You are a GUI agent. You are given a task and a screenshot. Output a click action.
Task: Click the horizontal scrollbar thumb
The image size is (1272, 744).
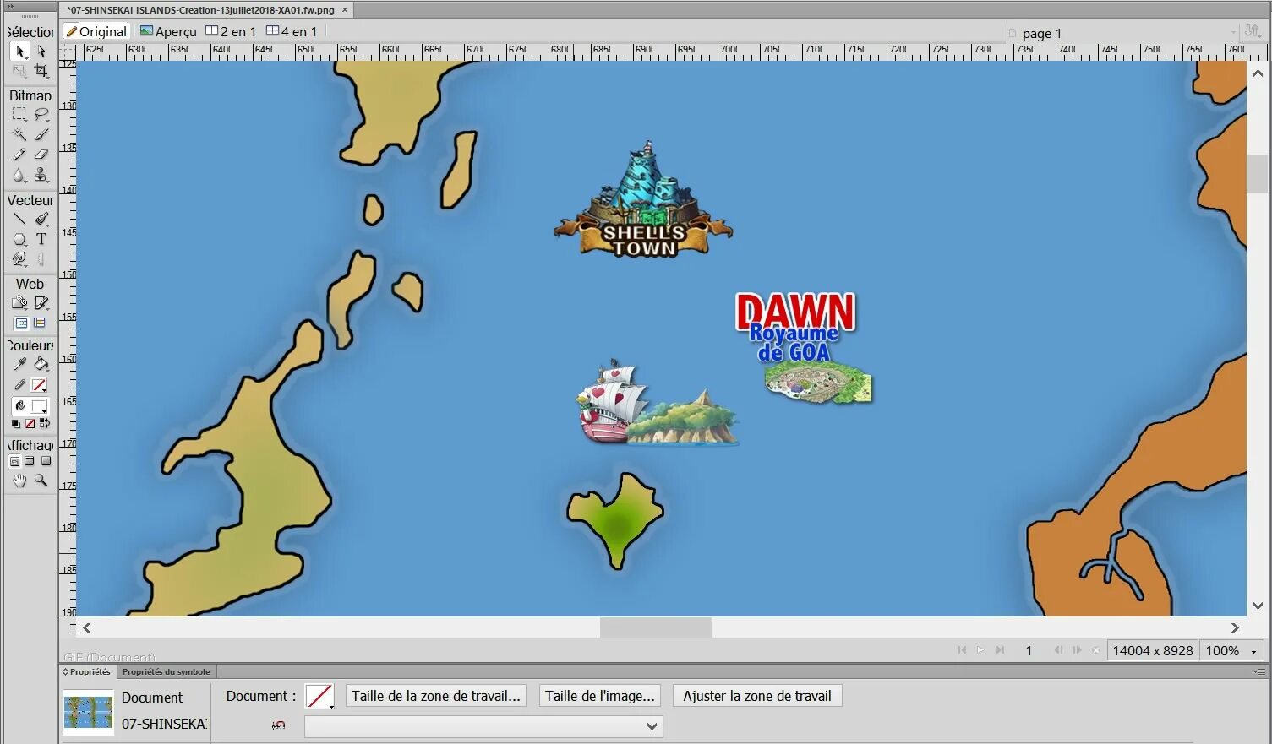coord(656,627)
